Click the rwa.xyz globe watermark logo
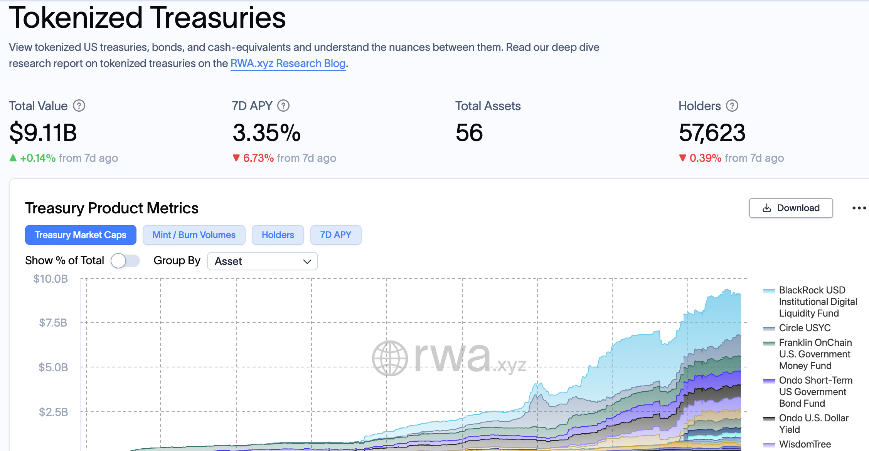 [x=390, y=358]
